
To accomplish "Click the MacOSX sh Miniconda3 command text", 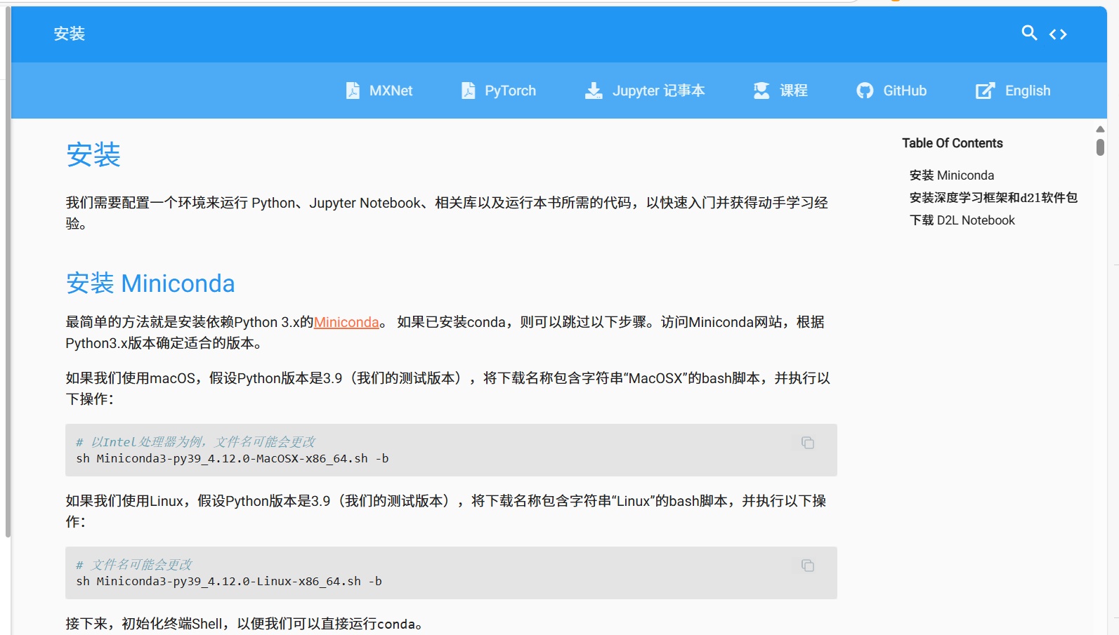I will coord(233,458).
